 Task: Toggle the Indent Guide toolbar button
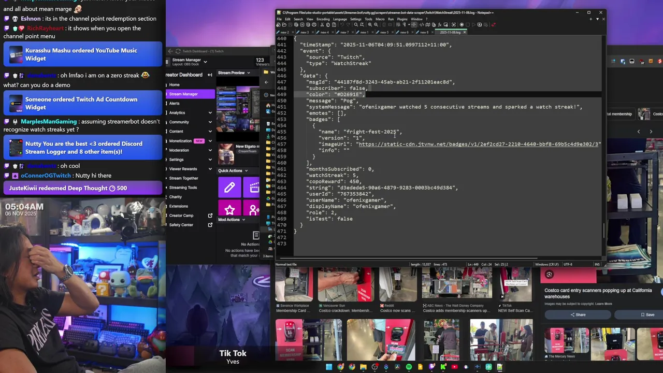tap(414, 24)
